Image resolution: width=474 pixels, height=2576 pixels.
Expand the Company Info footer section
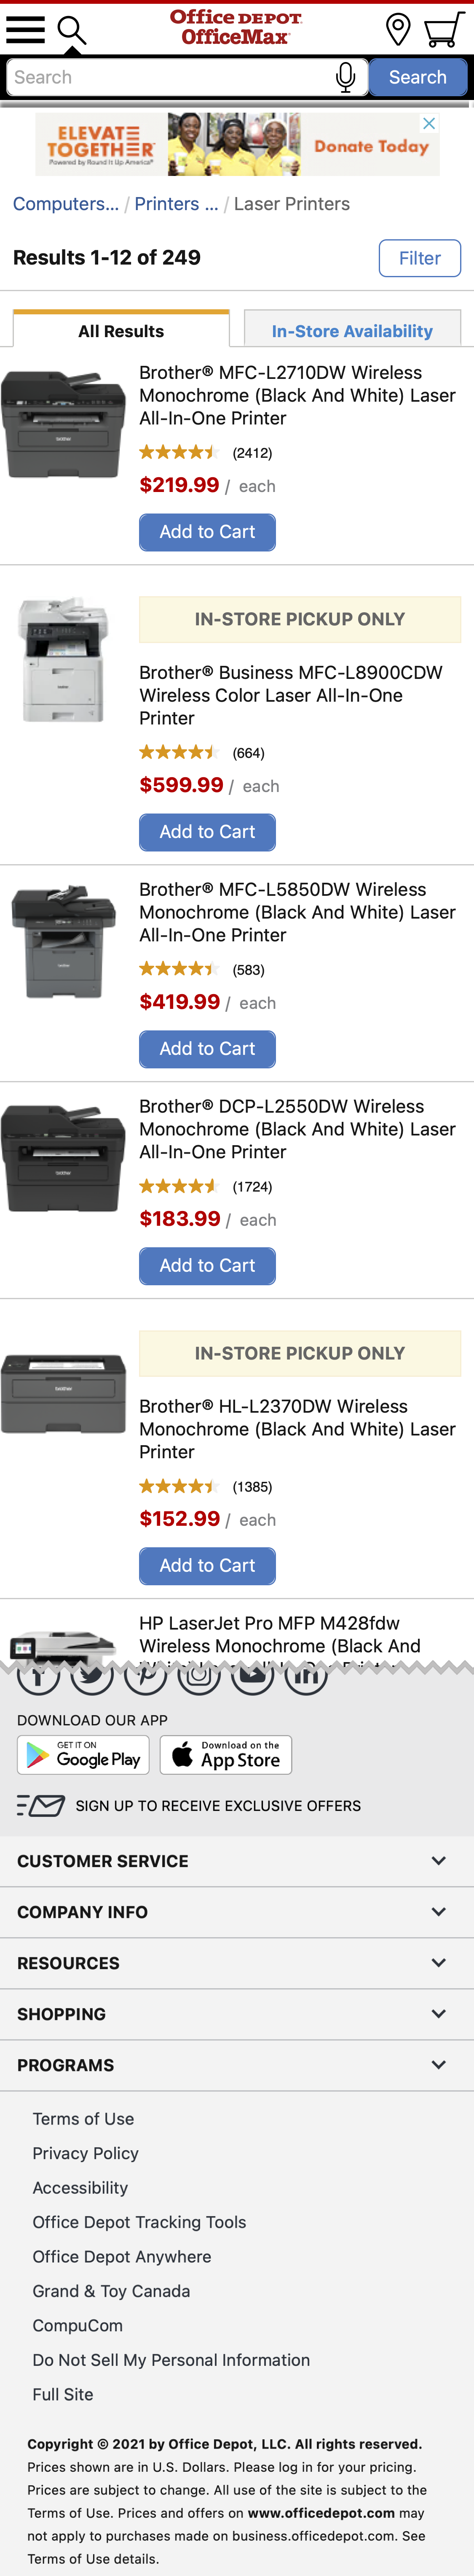[x=236, y=1912]
